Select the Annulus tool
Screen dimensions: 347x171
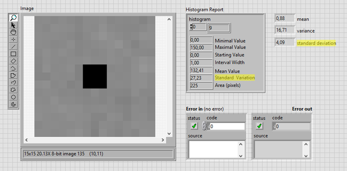pos(14,104)
